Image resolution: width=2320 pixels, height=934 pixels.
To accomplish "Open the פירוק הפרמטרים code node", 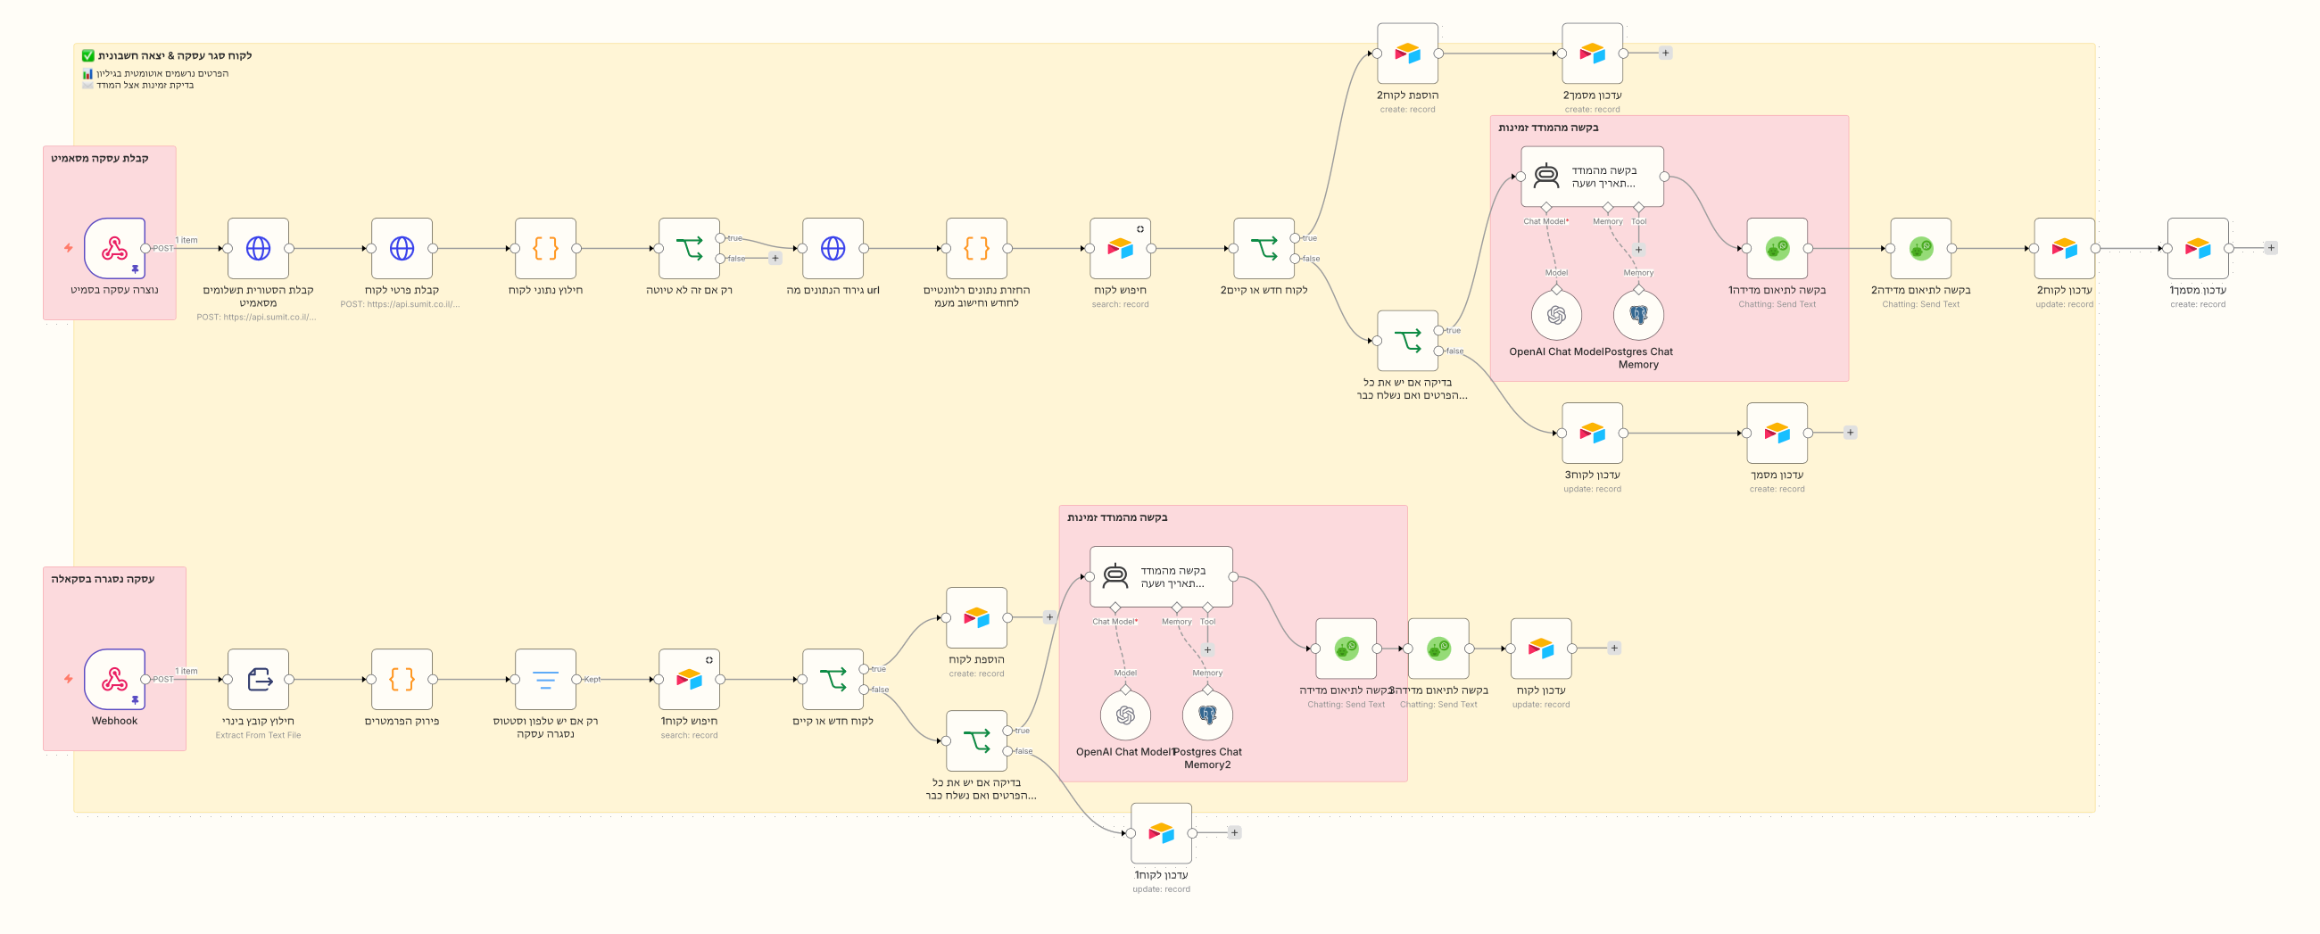I will [402, 679].
